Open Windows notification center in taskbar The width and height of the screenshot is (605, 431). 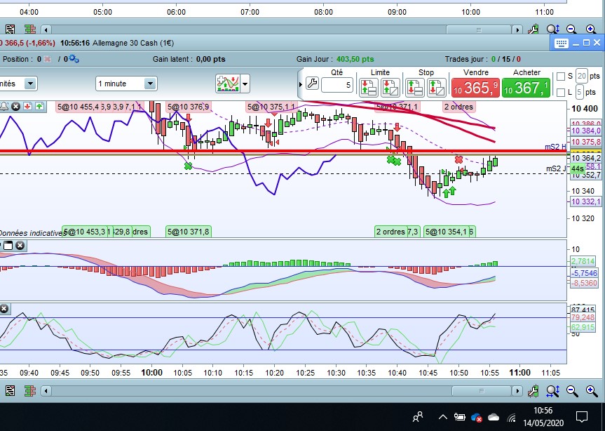(x=581, y=417)
